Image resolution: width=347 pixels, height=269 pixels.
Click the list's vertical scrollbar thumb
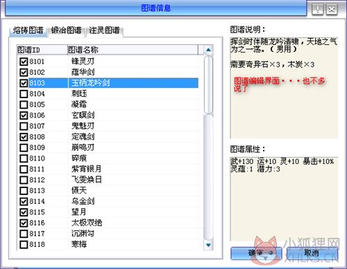[x=208, y=85]
